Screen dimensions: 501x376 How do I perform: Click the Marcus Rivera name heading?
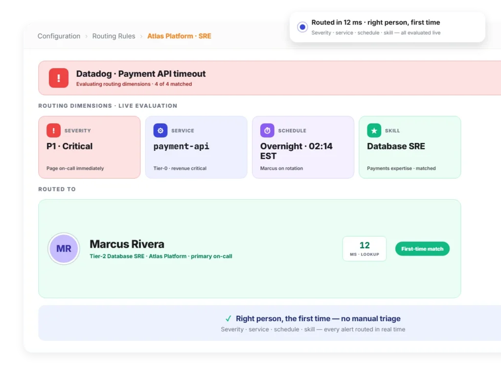[127, 244]
